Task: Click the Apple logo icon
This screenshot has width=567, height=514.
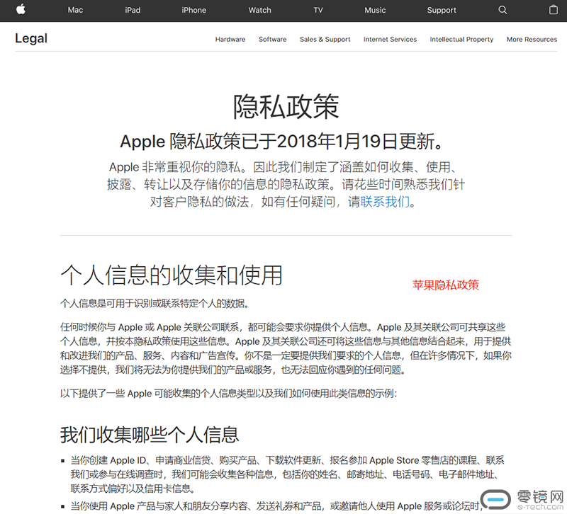Action: coord(21,9)
